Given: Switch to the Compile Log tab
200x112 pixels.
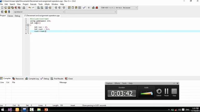Looking at the screenshot, I should (32, 79).
